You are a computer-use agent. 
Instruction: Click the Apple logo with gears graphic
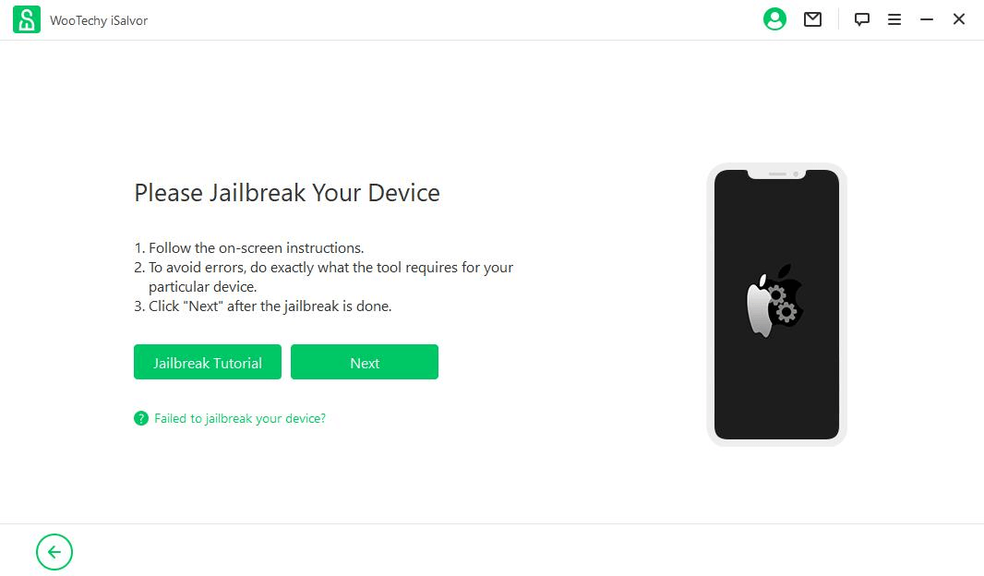tap(775, 300)
